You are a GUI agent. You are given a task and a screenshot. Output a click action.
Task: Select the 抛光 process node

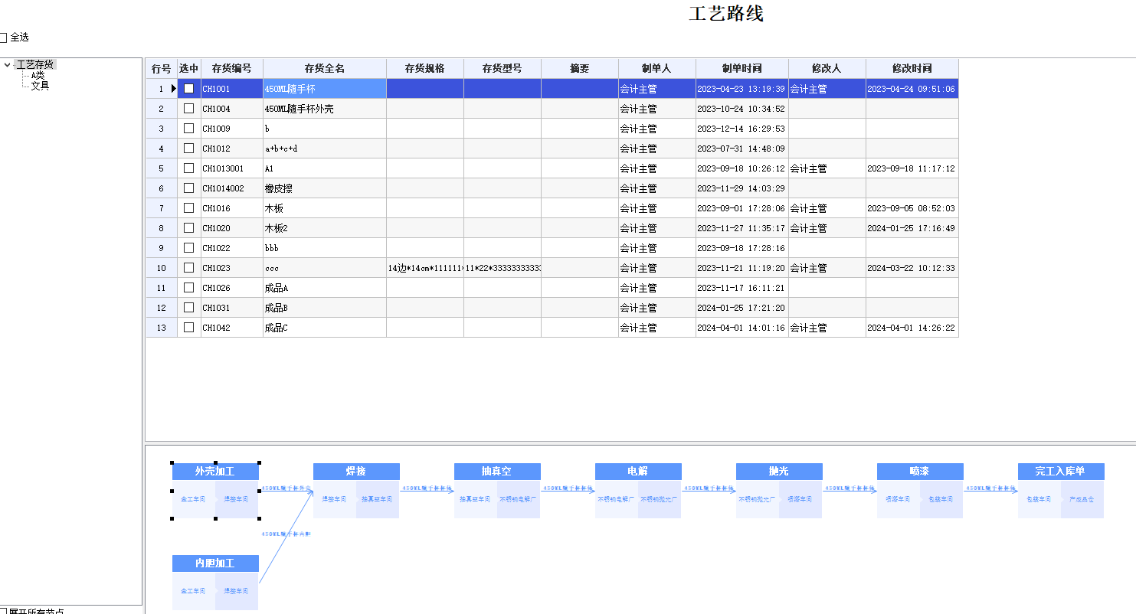click(x=779, y=471)
